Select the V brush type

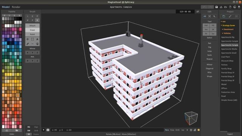(x=28, y=20)
